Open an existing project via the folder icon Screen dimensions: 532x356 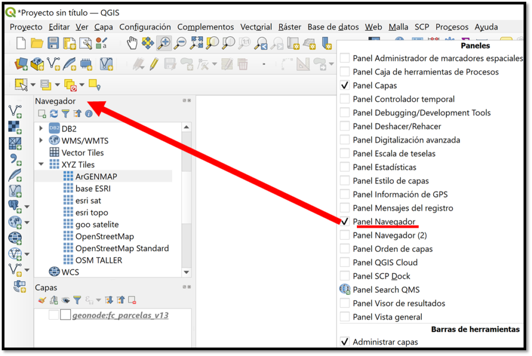[x=37, y=44]
